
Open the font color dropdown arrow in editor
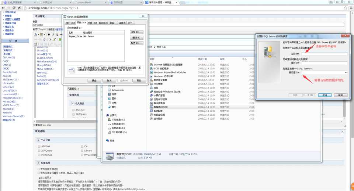click(x=38, y=35)
